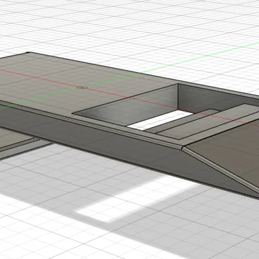259x259 pixels.
Task: Pick the vertical inner corner edge of pocket
Action: click(x=178, y=96)
